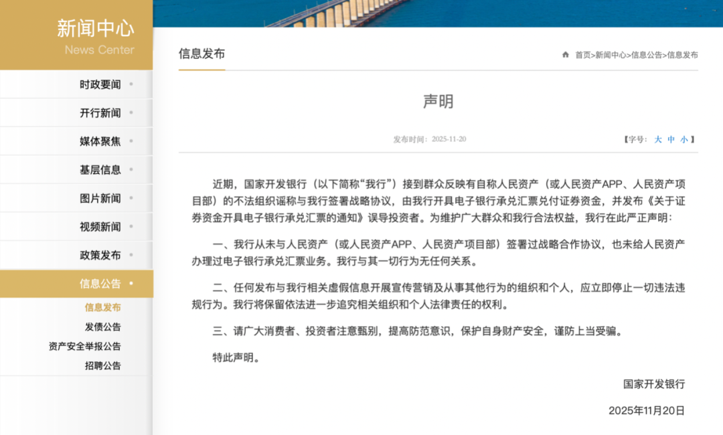Open 时政要闻 in sidebar
723x435 pixels.
[100, 84]
